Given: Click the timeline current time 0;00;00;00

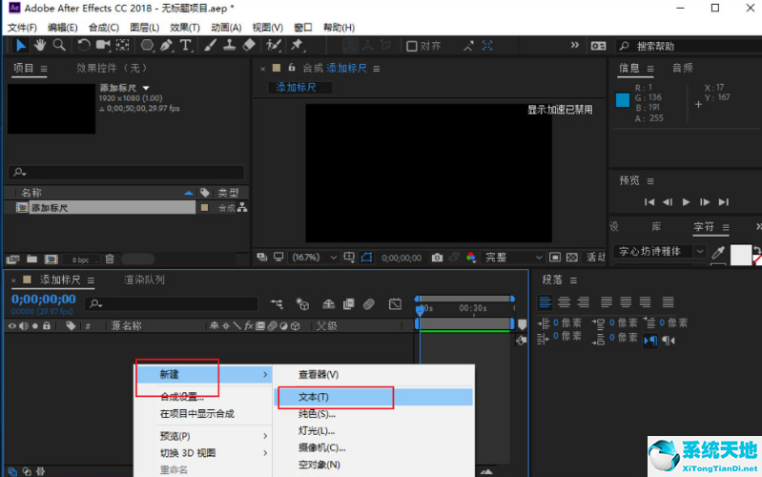Looking at the screenshot, I should tap(44, 299).
